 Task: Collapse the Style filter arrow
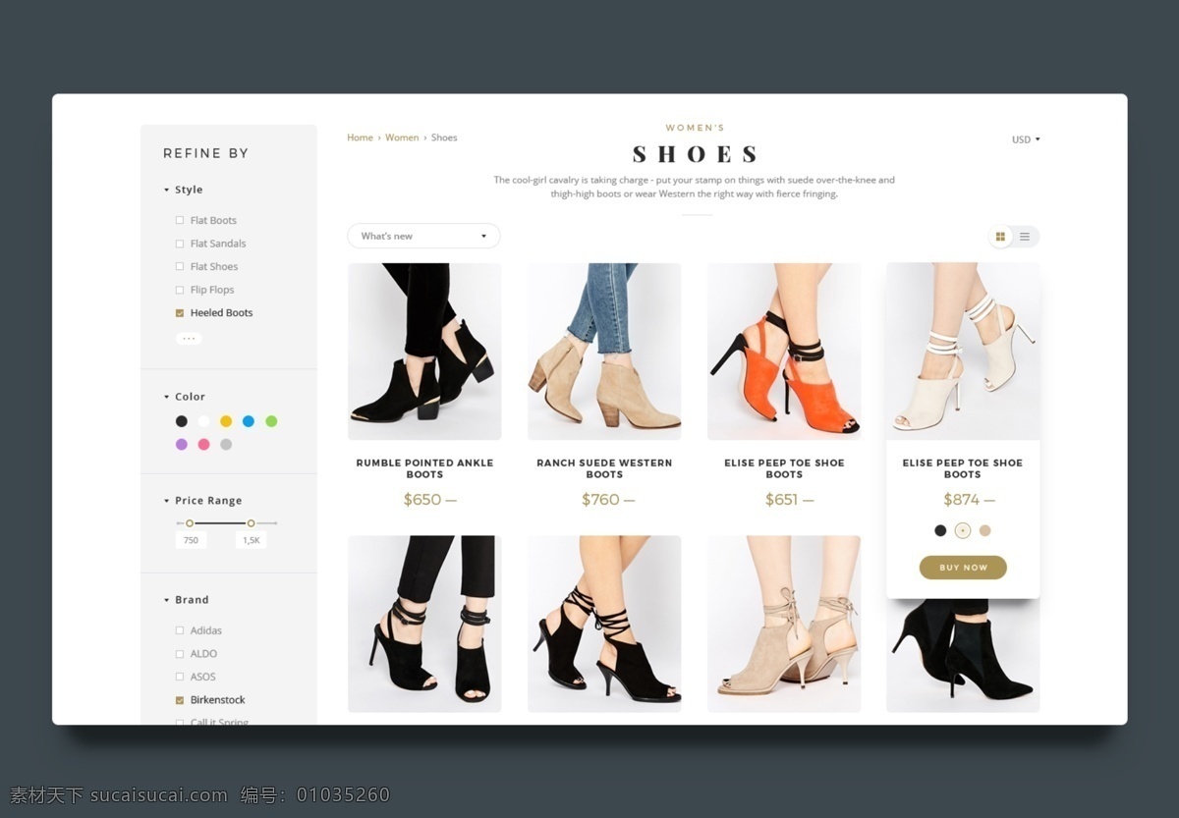coord(167,191)
